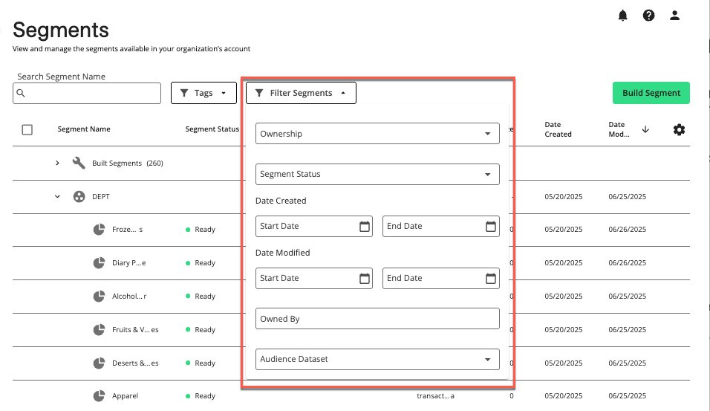Tick the select-all segments checkbox
Screen dimensions: 710x411
click(x=27, y=129)
